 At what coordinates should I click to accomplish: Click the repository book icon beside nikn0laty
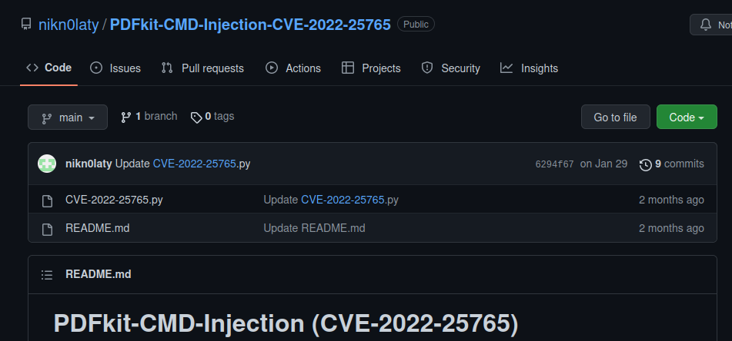tap(27, 24)
